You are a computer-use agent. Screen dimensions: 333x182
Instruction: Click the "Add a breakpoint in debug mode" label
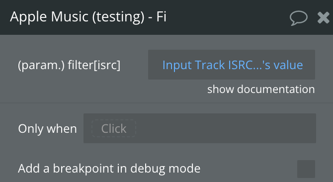109,169
